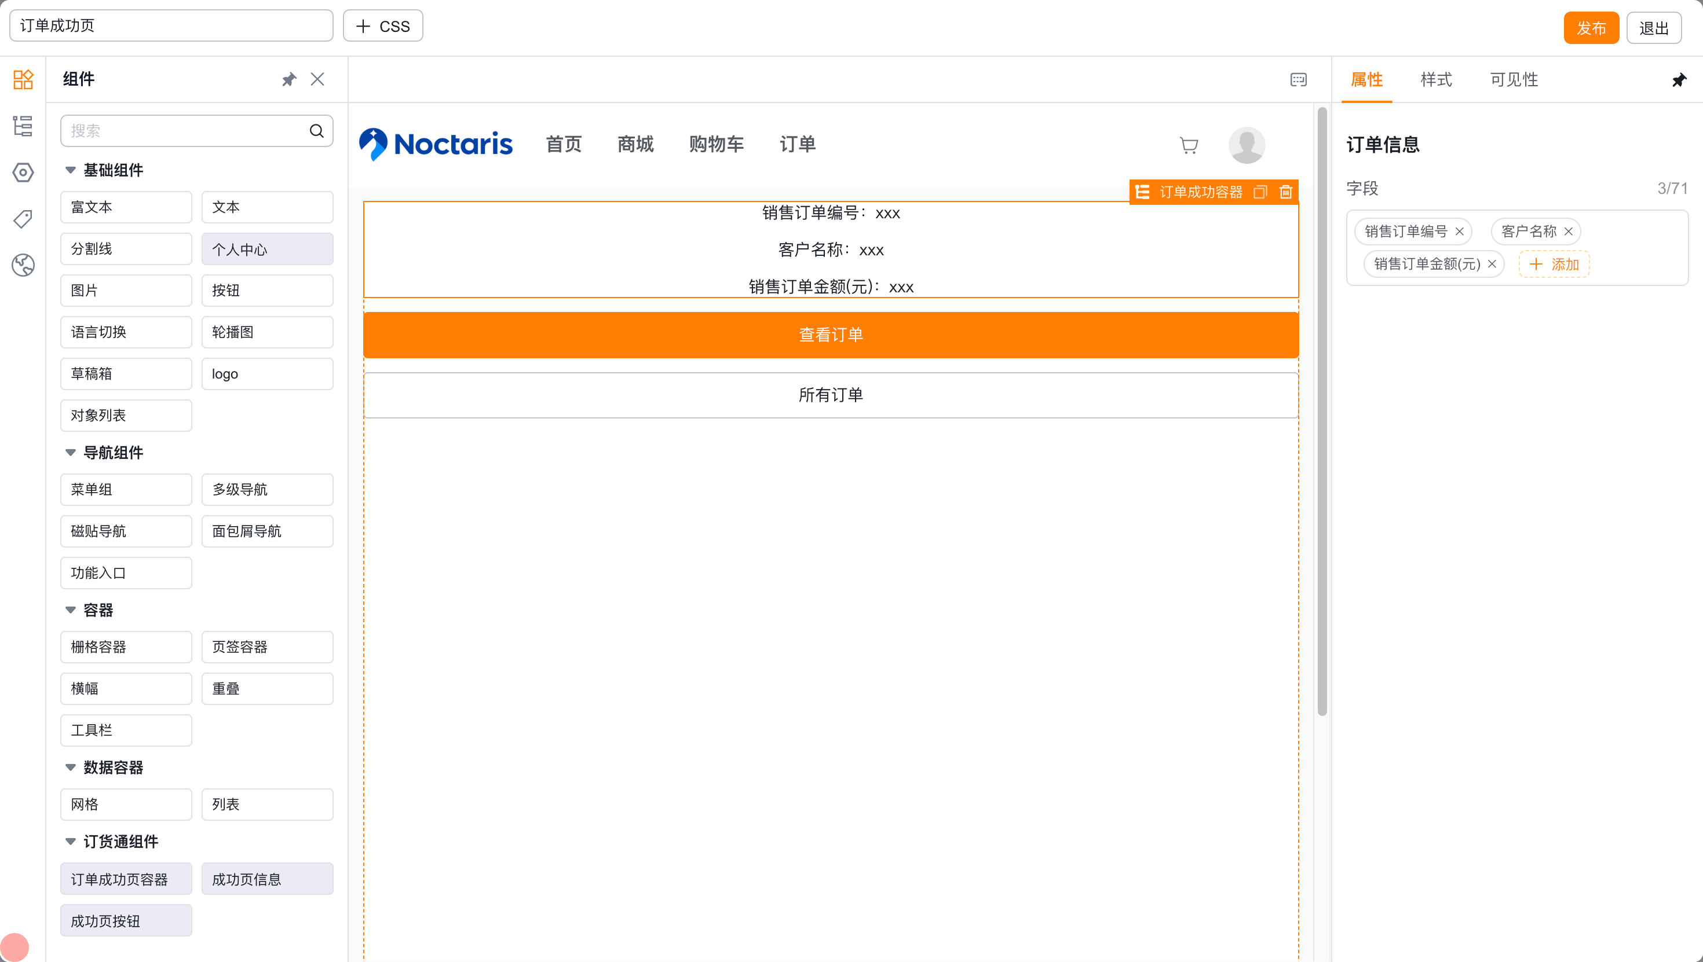
Task: Click the hexagon settings icon in sidebar
Action: coord(23,172)
